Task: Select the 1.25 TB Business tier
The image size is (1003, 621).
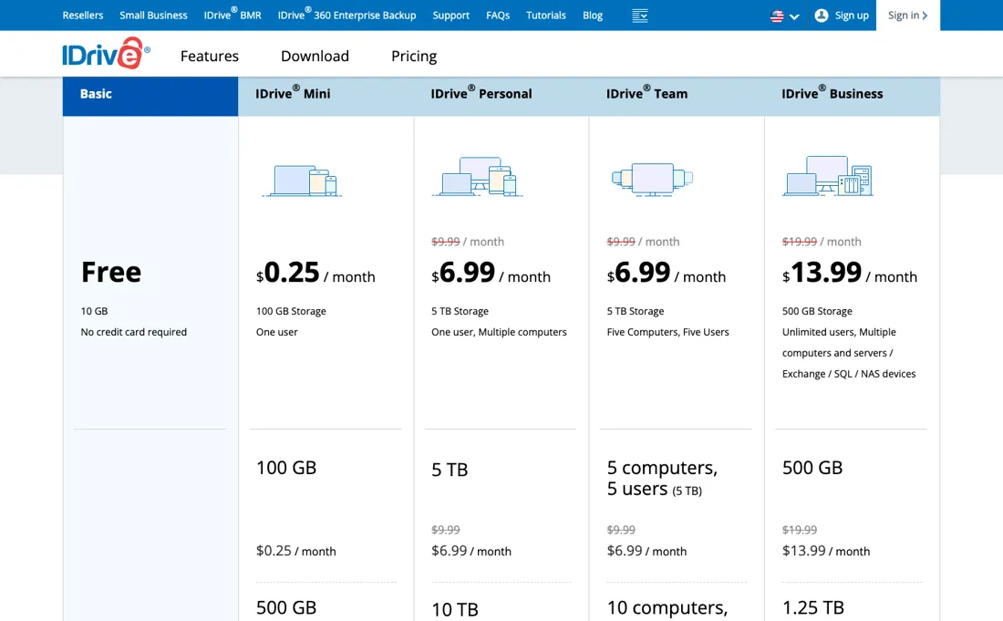Action: [x=813, y=607]
